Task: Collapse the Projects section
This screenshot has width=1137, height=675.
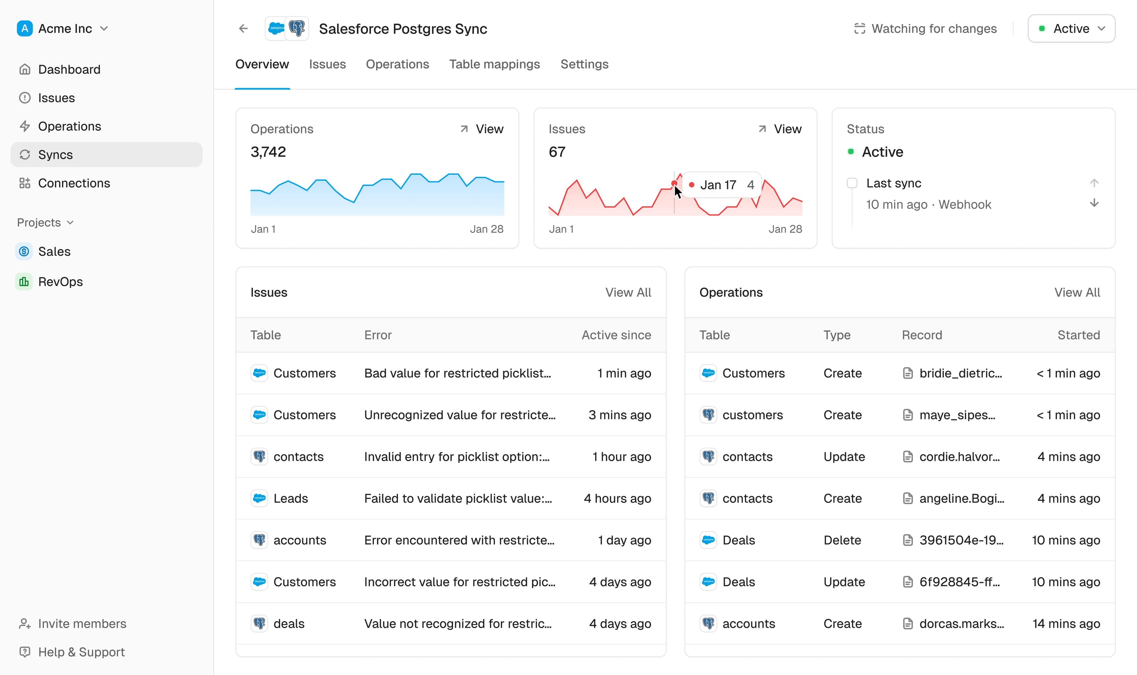Action: click(x=70, y=222)
